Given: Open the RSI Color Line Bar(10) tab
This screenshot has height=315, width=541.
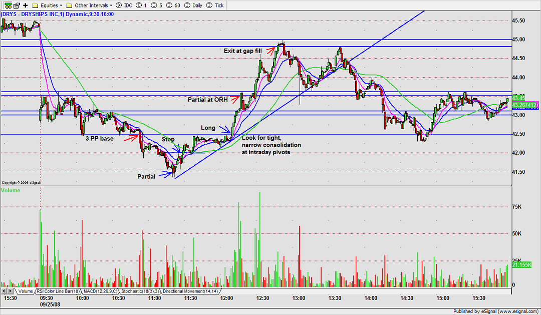Looking at the screenshot, I should coord(58,291).
